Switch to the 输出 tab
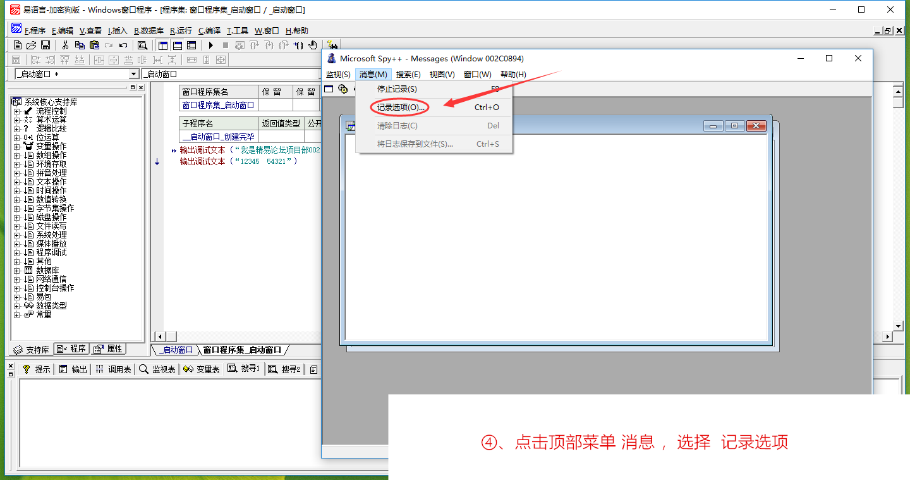 73,369
